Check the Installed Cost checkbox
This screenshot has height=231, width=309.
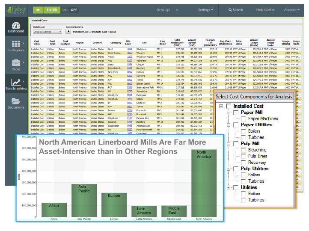point(229,106)
